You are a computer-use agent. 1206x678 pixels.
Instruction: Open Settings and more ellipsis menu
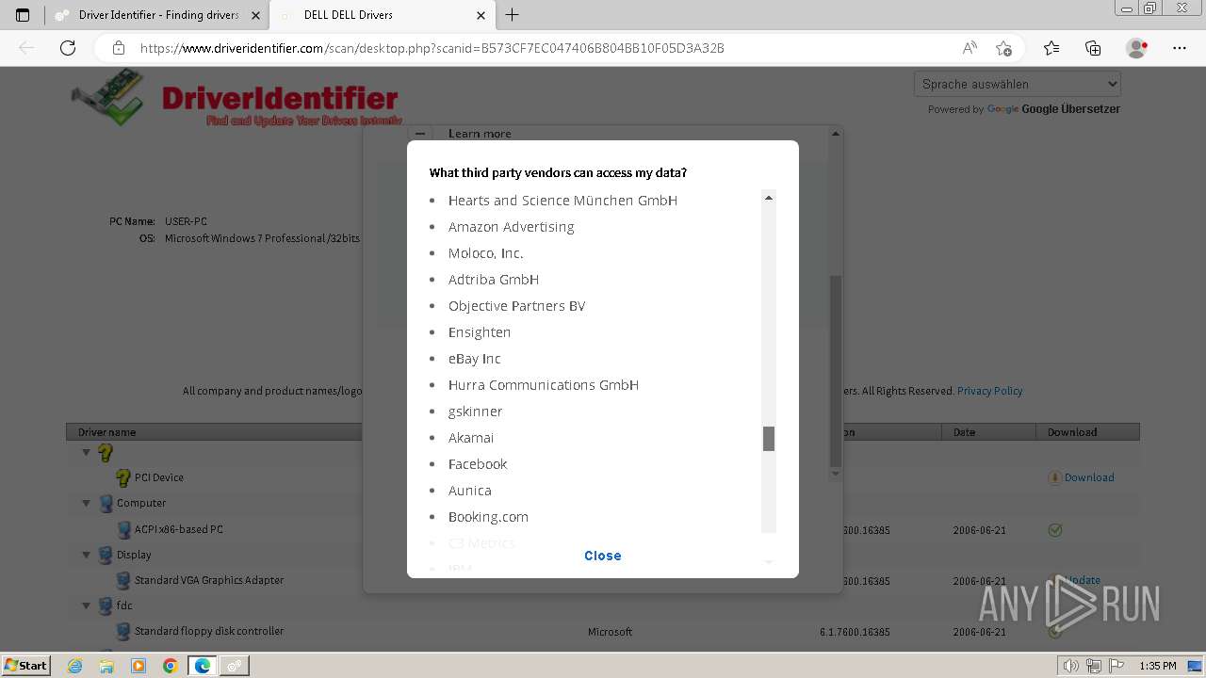1180,48
